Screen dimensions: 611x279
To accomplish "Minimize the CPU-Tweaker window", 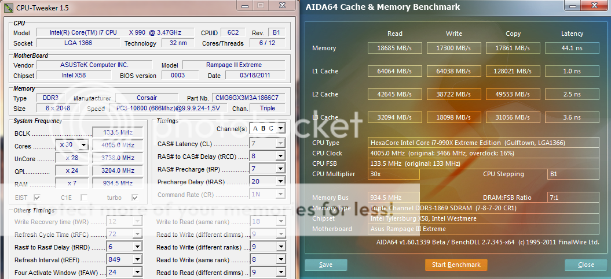I will [x=245, y=5].
